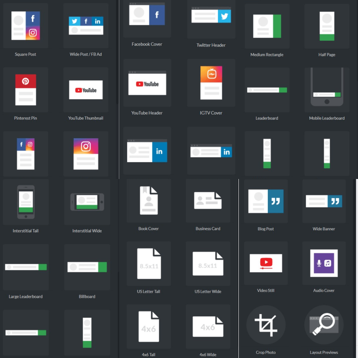
Task: Open the Video Still template
Action: (266, 263)
